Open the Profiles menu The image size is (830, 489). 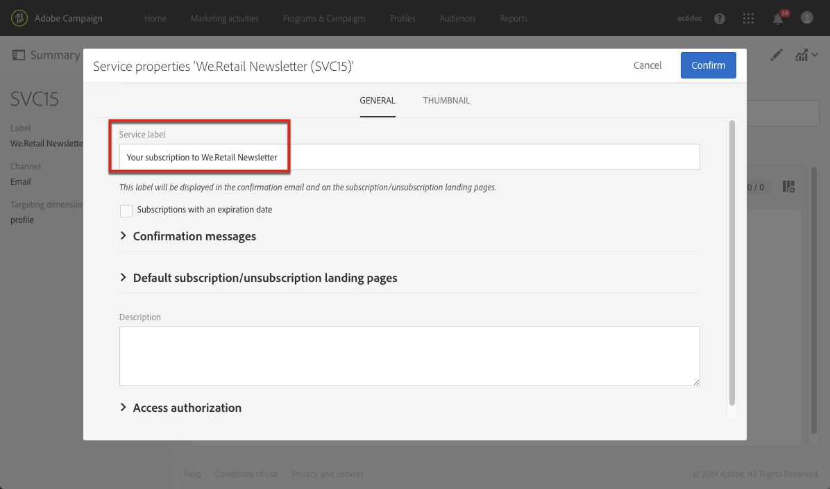(403, 19)
